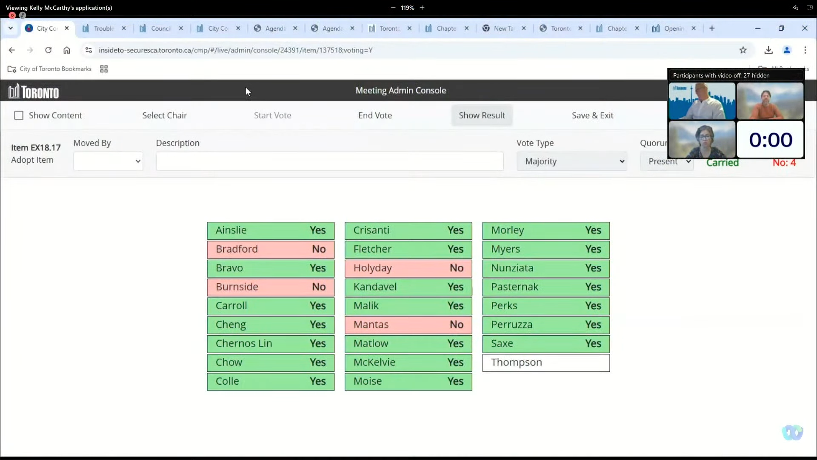Select Moise's Yes vote row
817x460 pixels.
(408, 382)
